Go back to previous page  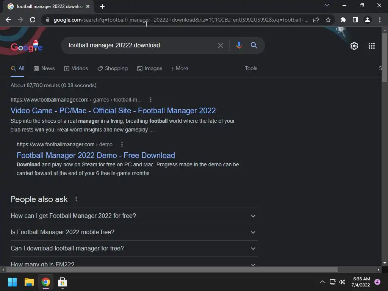[x=8, y=20]
